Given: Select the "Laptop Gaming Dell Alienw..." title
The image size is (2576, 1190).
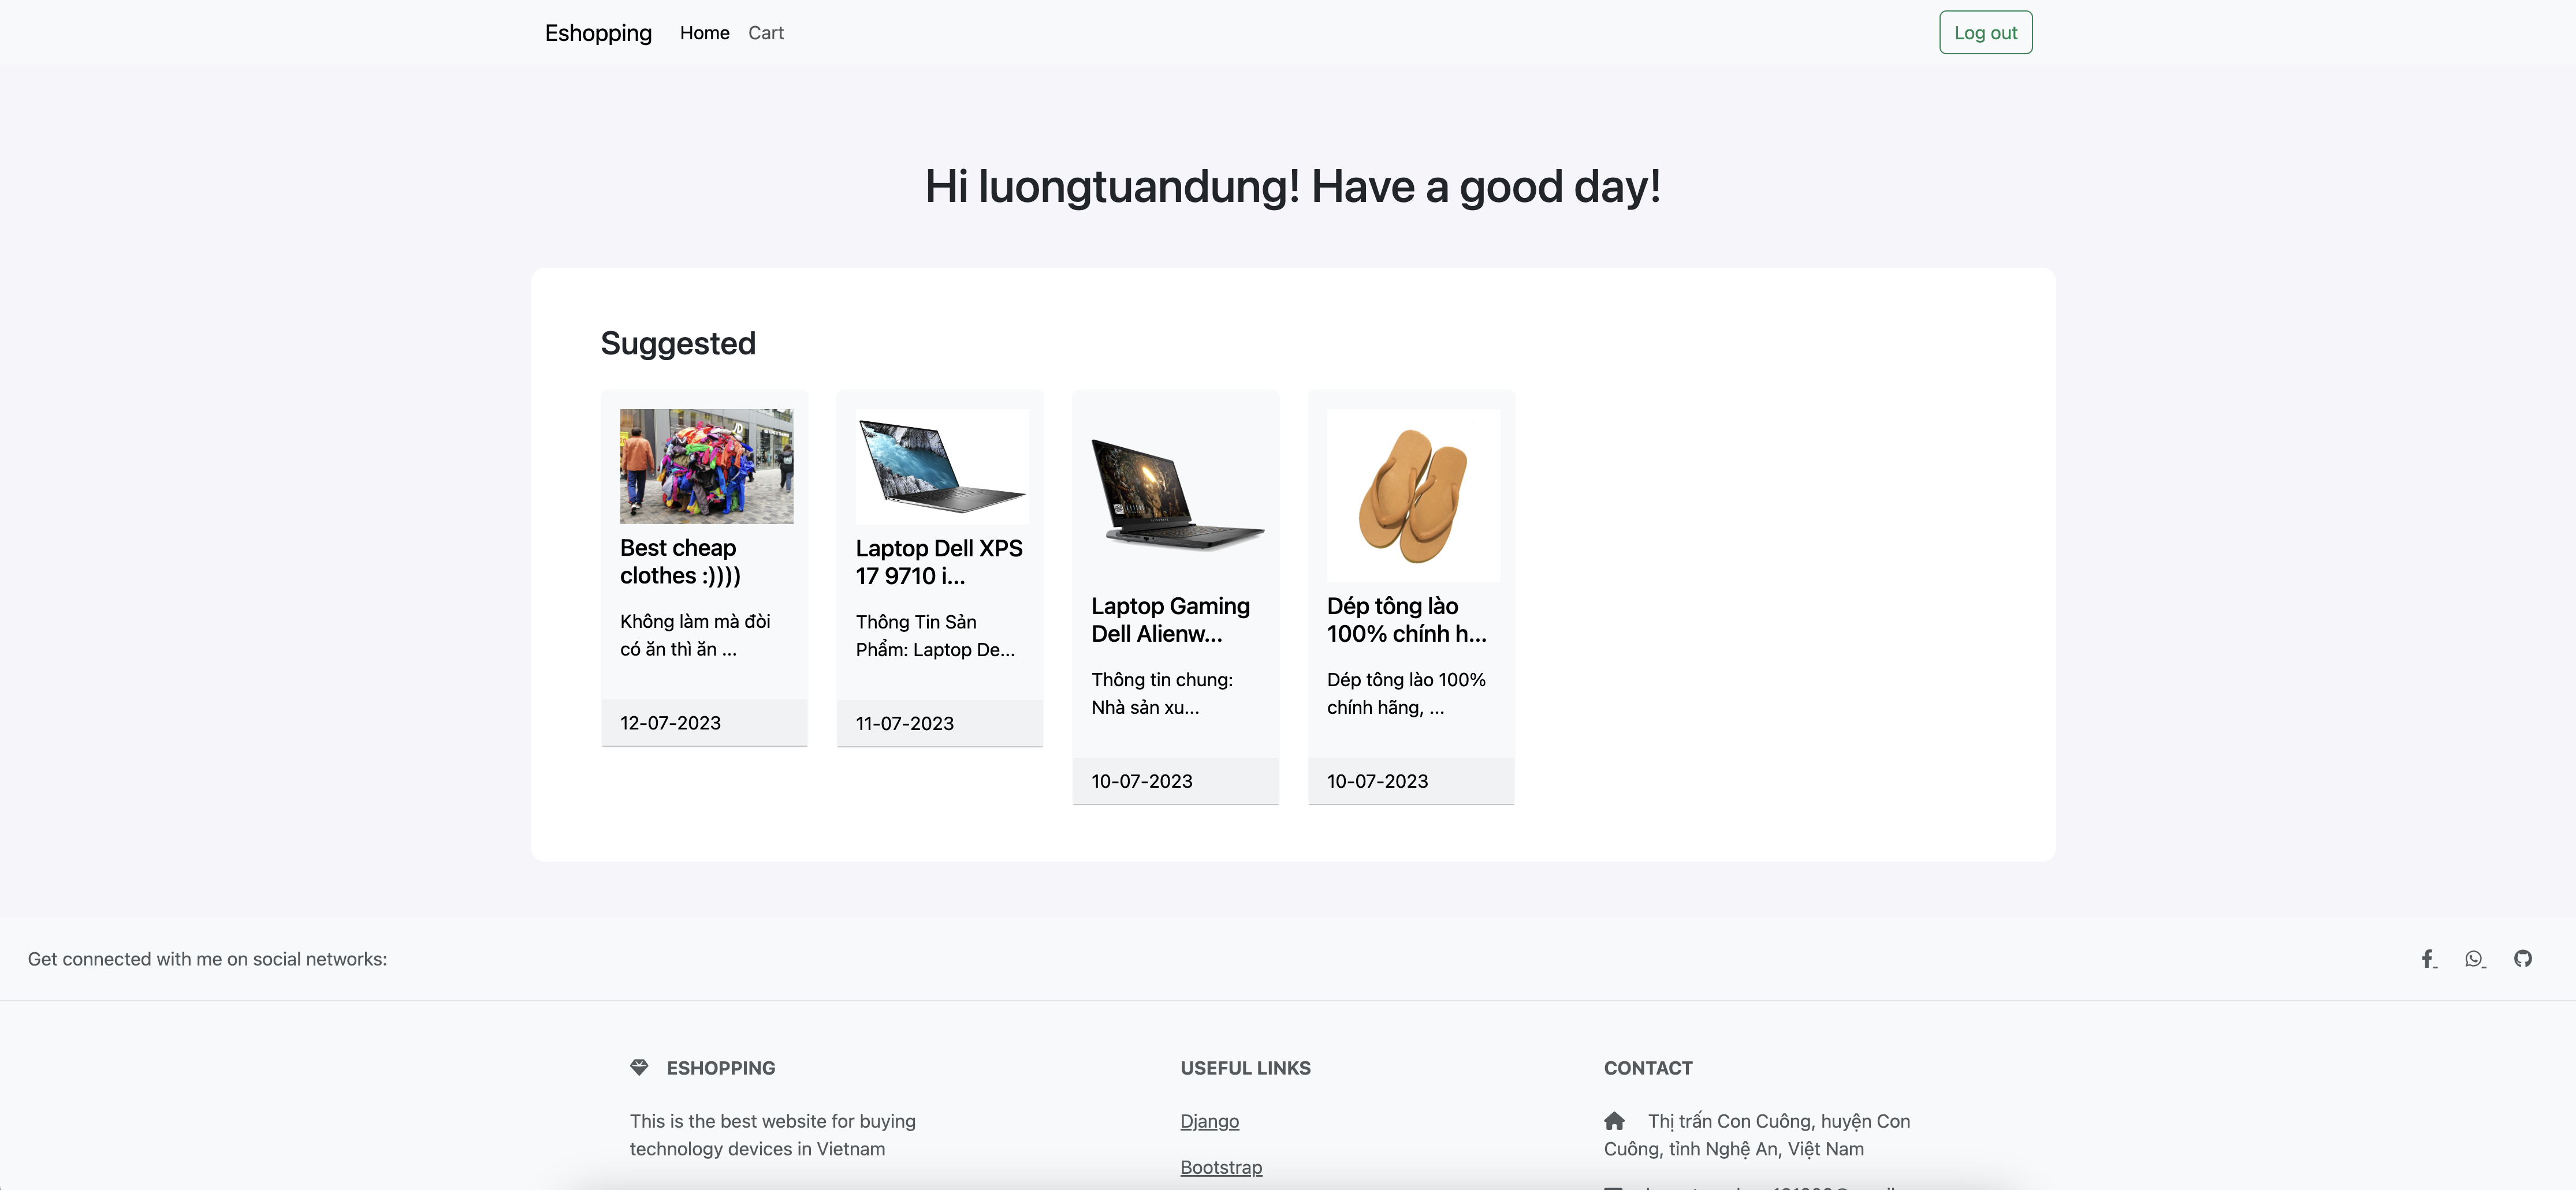Looking at the screenshot, I should (1170, 619).
